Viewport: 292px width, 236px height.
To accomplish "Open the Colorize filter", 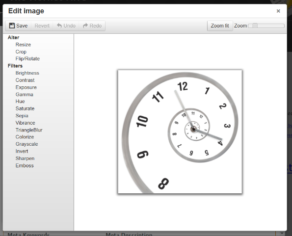I will (x=25, y=137).
